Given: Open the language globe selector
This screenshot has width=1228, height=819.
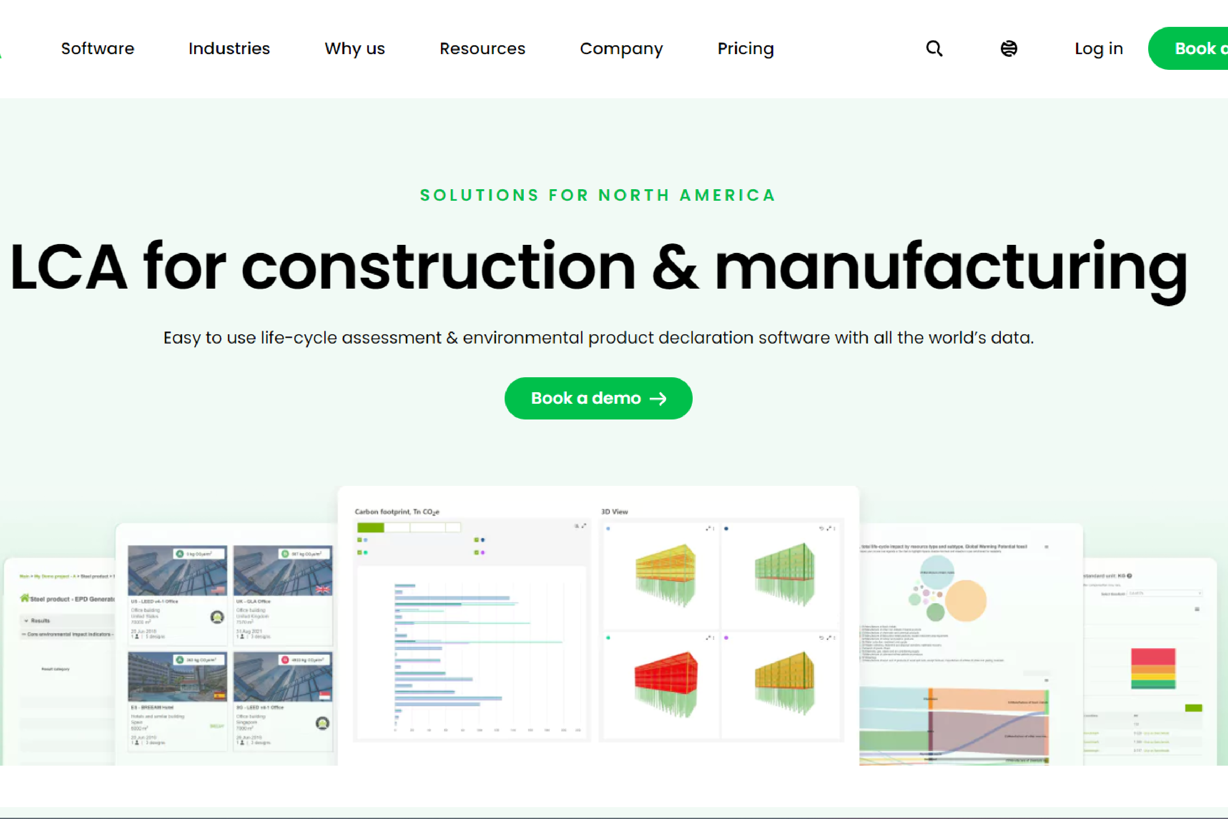Looking at the screenshot, I should click(1009, 49).
